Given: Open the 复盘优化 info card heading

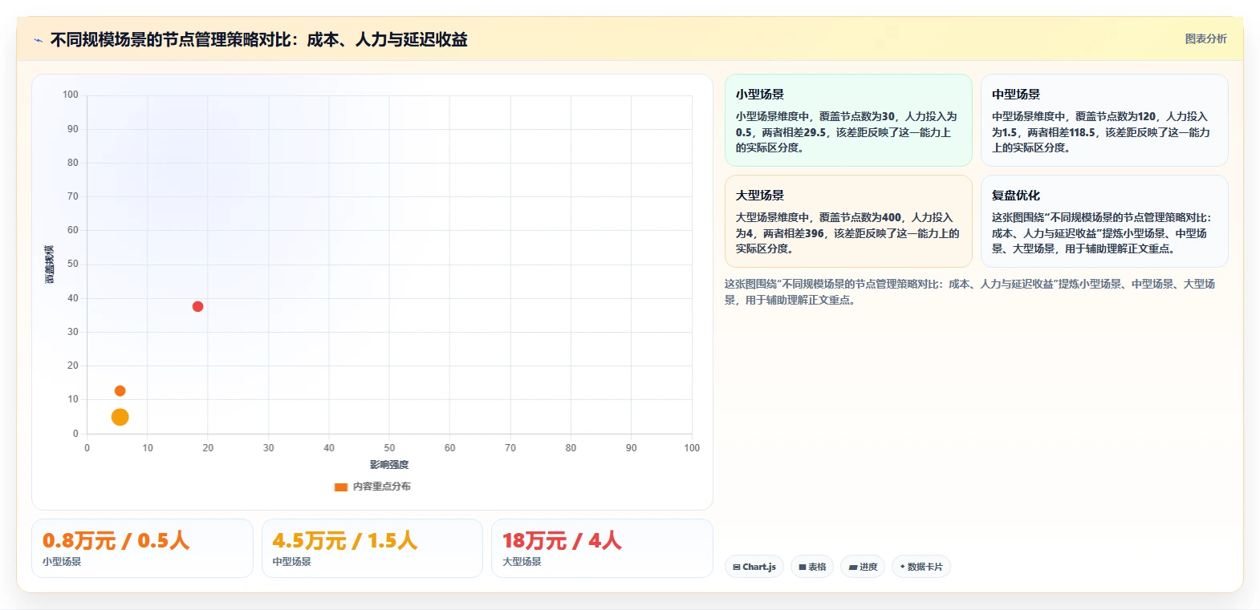Looking at the screenshot, I should point(1016,196).
